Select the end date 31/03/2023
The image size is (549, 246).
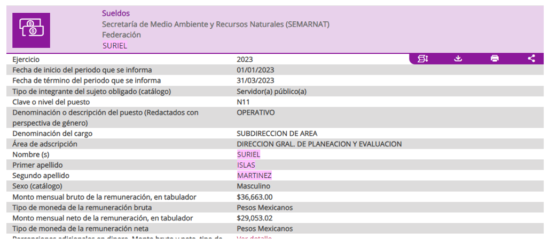click(255, 80)
